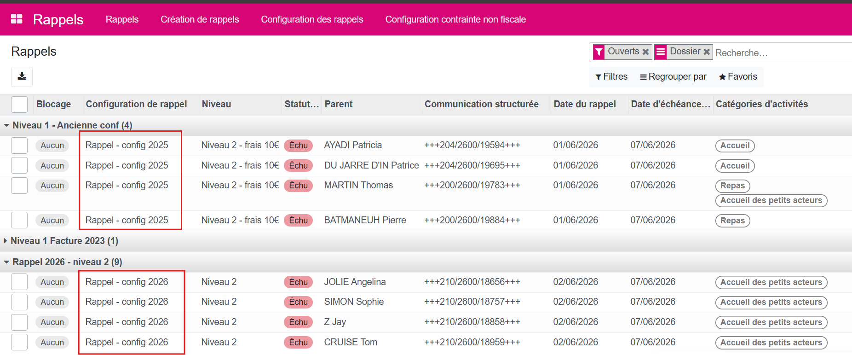Click communication +++210/2600/18959+++
The width and height of the screenshot is (852, 355).
click(472, 342)
